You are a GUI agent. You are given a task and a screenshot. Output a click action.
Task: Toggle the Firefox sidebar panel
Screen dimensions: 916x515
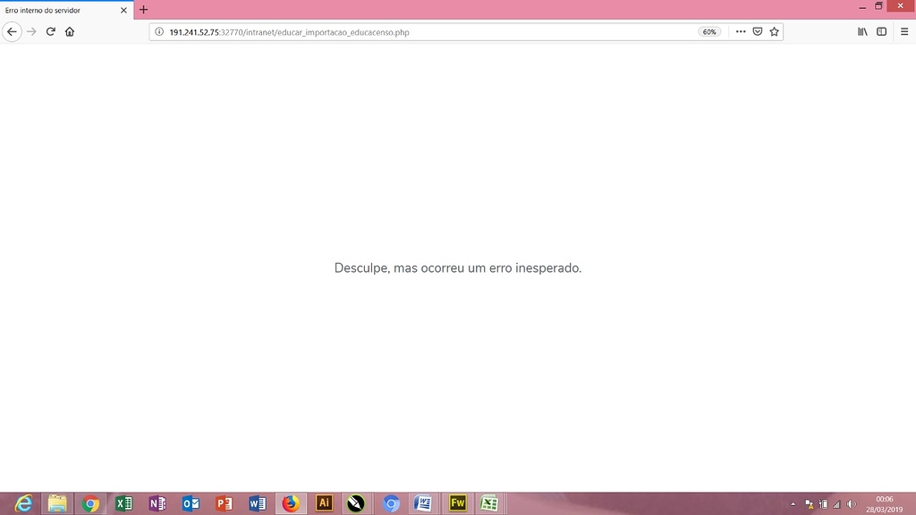[881, 31]
